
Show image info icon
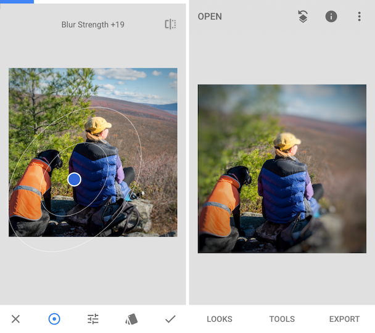[331, 17]
